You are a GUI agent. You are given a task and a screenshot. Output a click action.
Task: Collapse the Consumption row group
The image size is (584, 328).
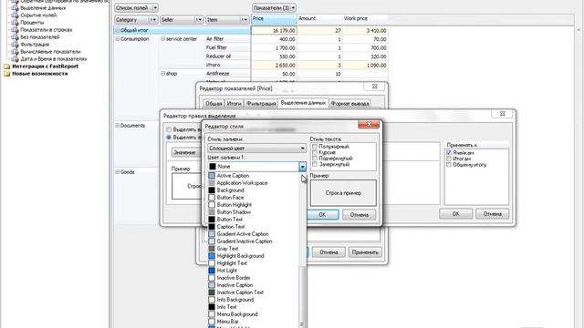(x=118, y=38)
